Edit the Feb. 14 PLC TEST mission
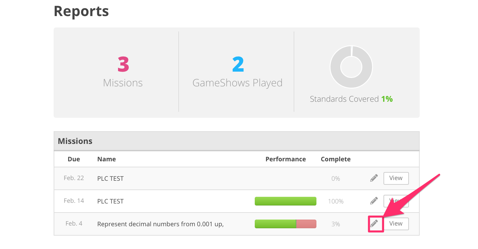The height and width of the screenshot is (249, 478). coord(374,201)
